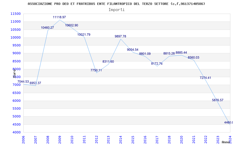
Task: Click the x-axis year 2018
Action: [169, 139]
